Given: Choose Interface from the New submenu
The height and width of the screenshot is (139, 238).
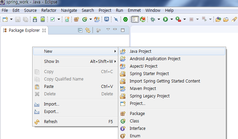Looking at the screenshot, I should tap(172, 129).
